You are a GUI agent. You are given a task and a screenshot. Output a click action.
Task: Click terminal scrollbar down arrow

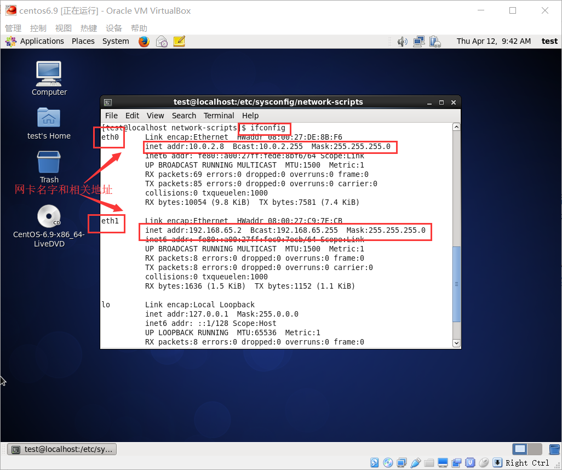click(x=456, y=343)
